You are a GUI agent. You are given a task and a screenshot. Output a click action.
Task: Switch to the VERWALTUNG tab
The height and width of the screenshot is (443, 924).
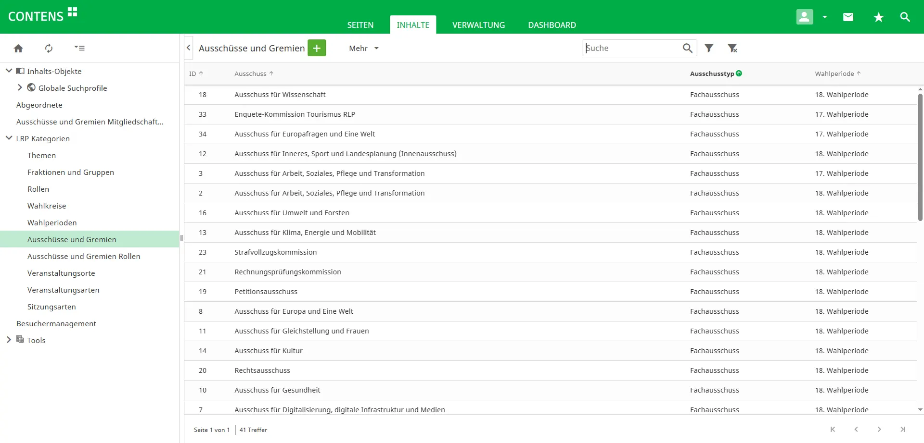(478, 25)
